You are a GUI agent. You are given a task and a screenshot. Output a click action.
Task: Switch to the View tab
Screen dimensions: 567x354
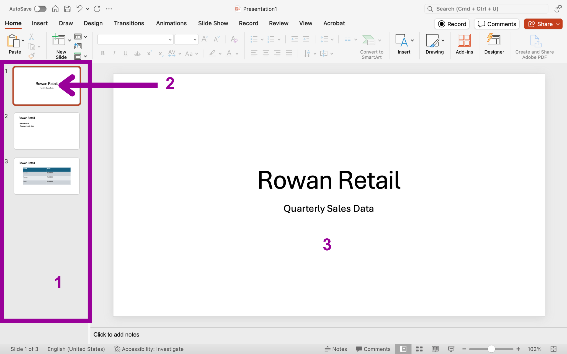pos(306,23)
